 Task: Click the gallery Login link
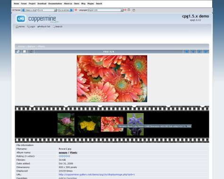click(x=31, y=27)
